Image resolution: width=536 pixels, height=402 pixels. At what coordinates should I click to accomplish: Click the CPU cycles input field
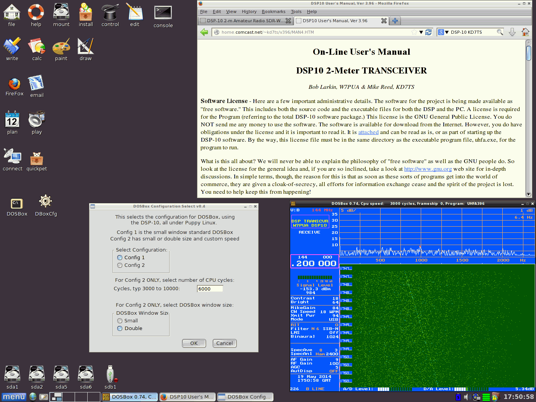click(x=210, y=289)
